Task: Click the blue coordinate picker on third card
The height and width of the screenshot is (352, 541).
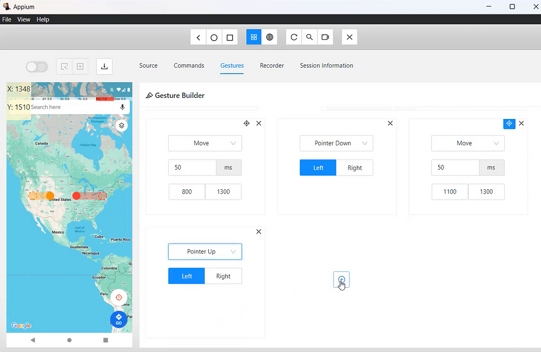Action: [x=509, y=123]
